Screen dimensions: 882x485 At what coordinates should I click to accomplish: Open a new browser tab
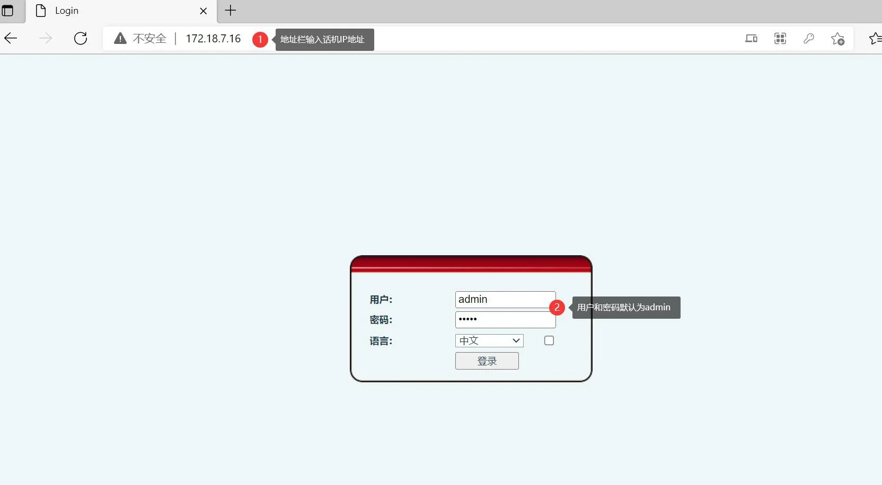click(230, 11)
